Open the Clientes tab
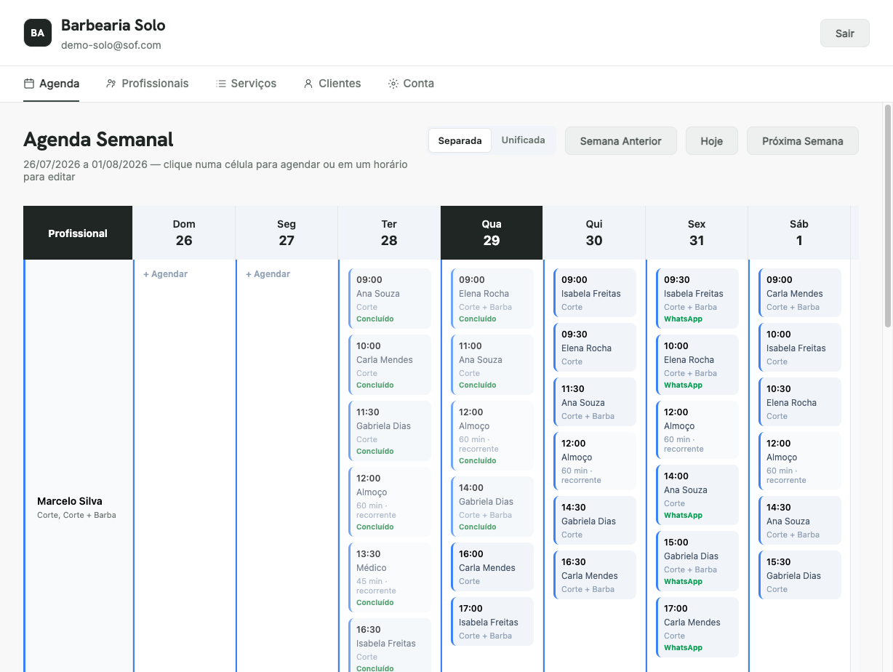Screen dimensions: 893x672 (332, 84)
